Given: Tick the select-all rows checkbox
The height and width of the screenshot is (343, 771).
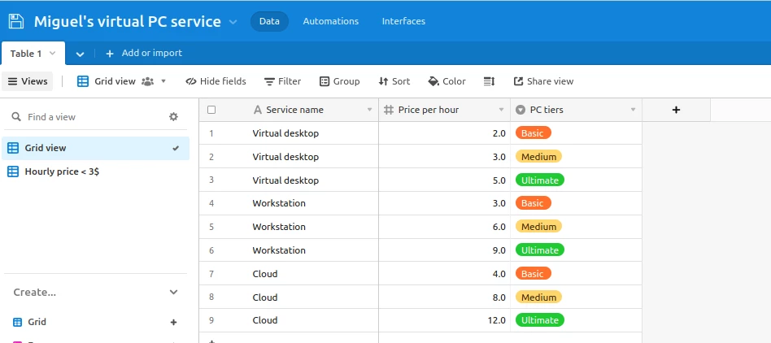Looking at the screenshot, I should [211, 110].
